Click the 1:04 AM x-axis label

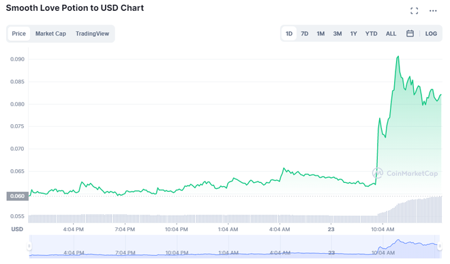coord(228,229)
